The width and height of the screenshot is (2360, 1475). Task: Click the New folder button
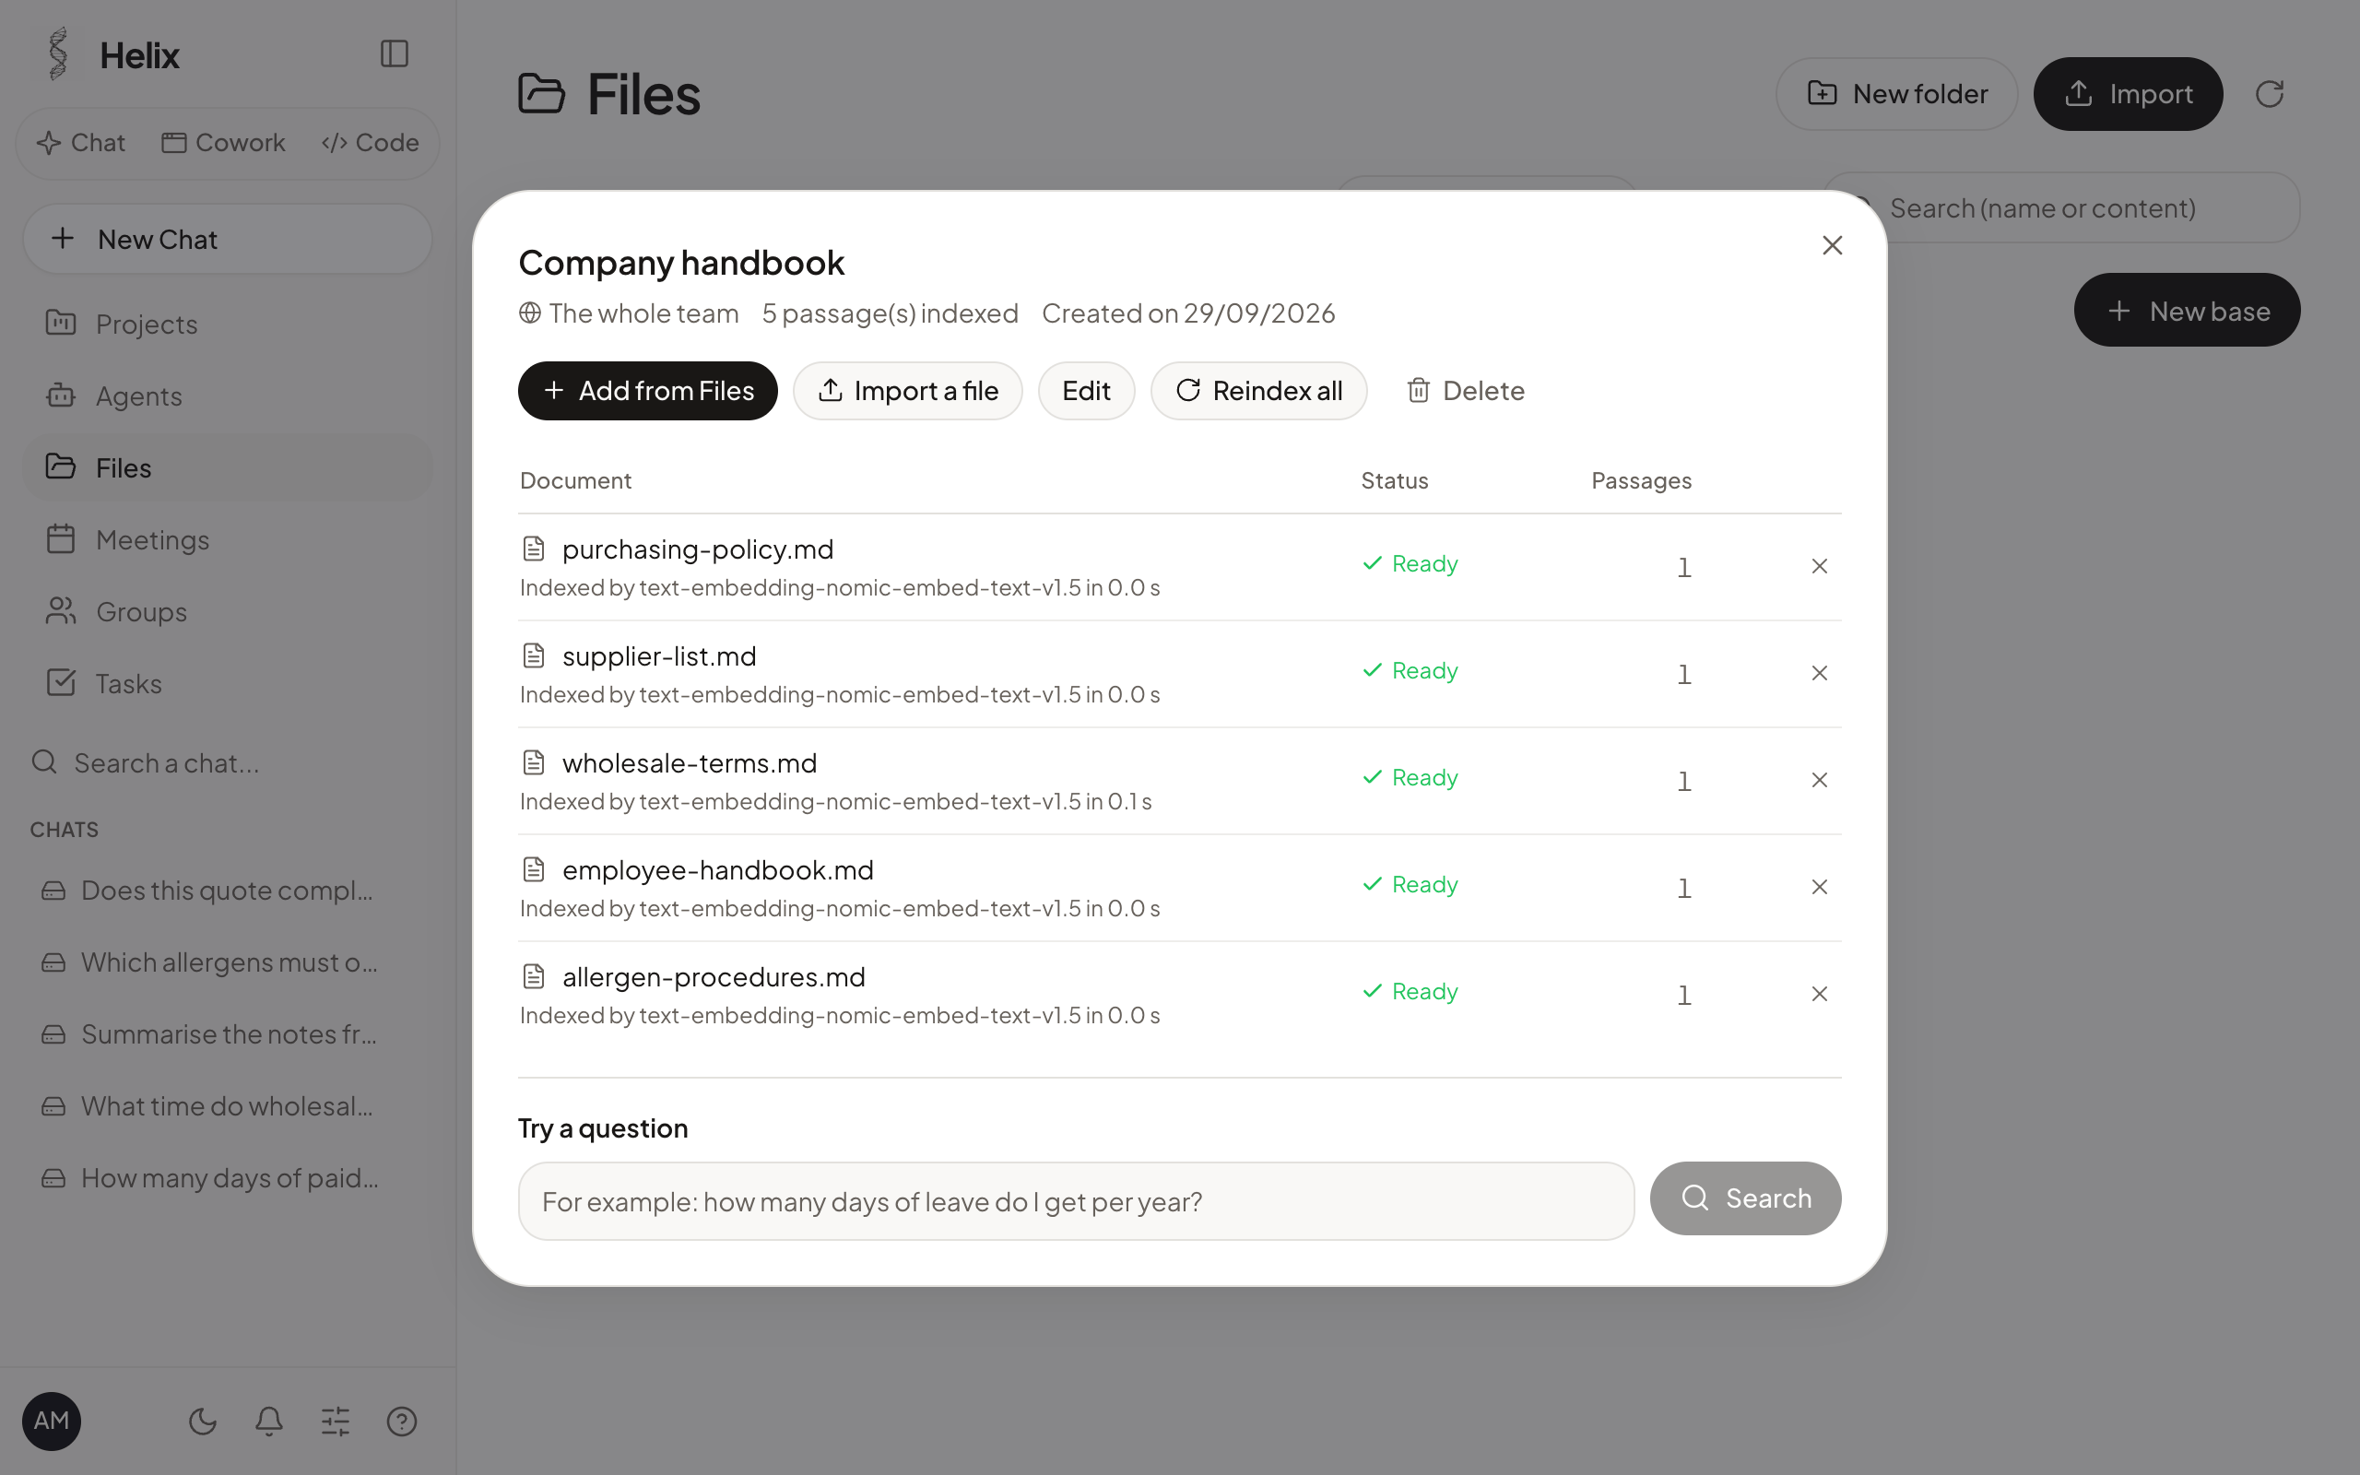tap(1897, 94)
